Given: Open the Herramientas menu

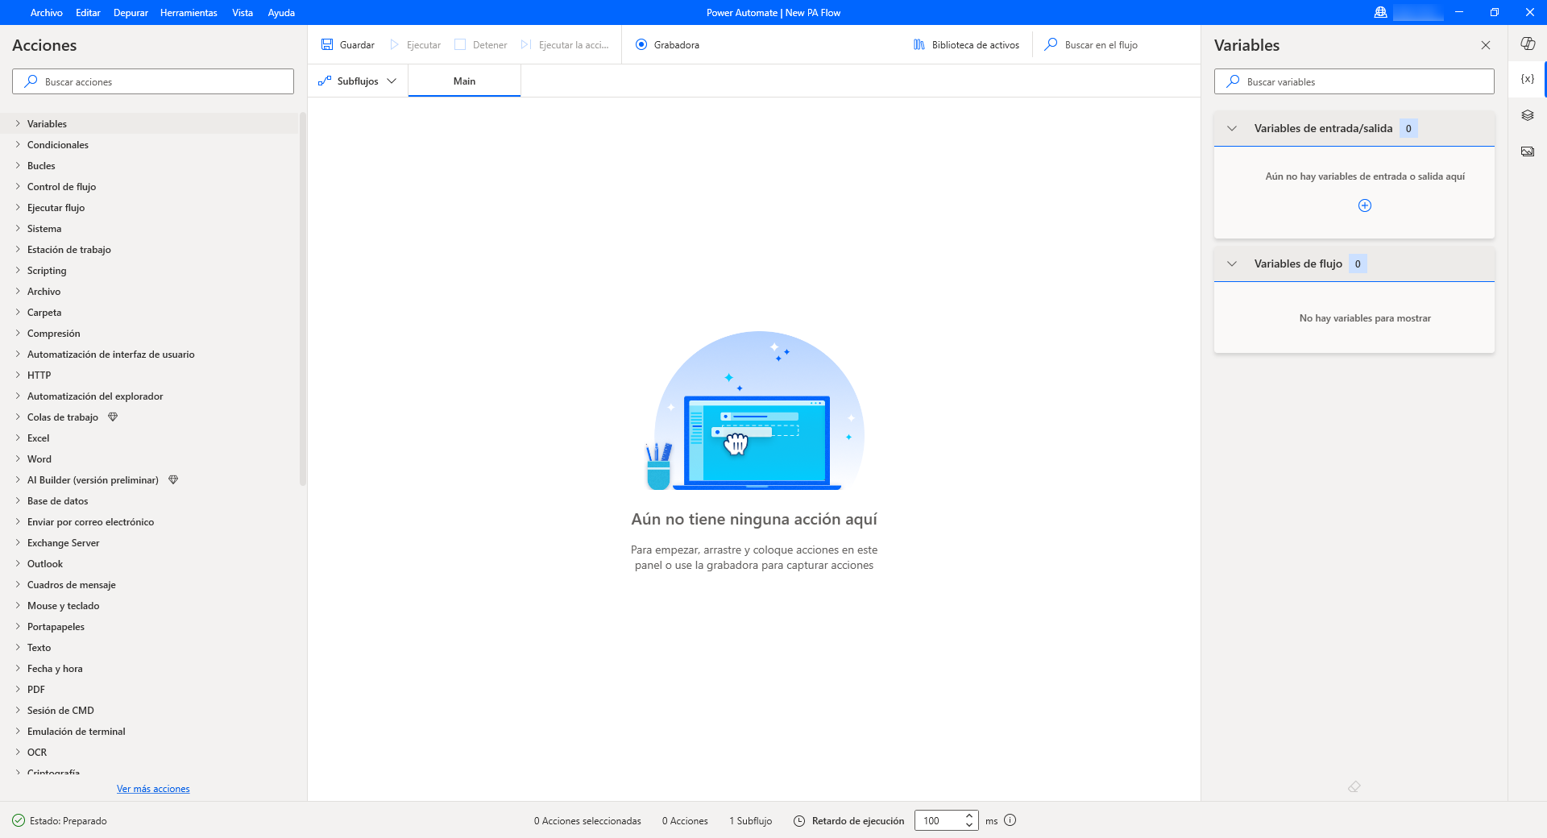Looking at the screenshot, I should click(189, 12).
